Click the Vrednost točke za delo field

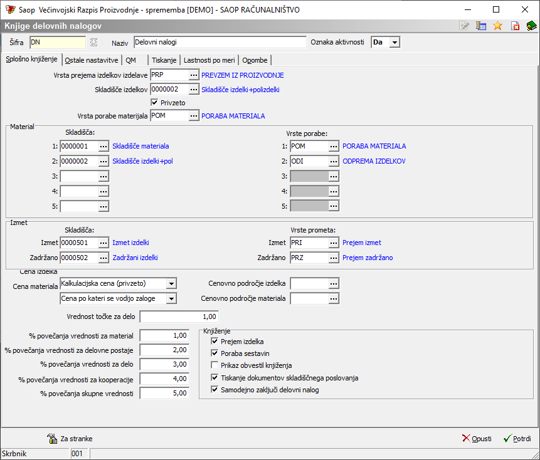coord(179,316)
